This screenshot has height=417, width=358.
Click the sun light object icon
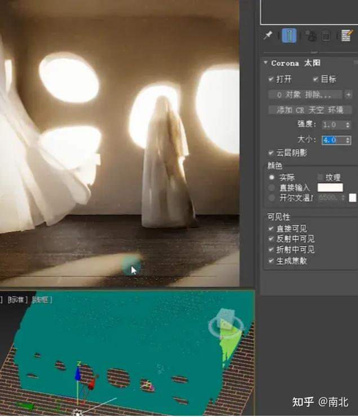[77, 412]
